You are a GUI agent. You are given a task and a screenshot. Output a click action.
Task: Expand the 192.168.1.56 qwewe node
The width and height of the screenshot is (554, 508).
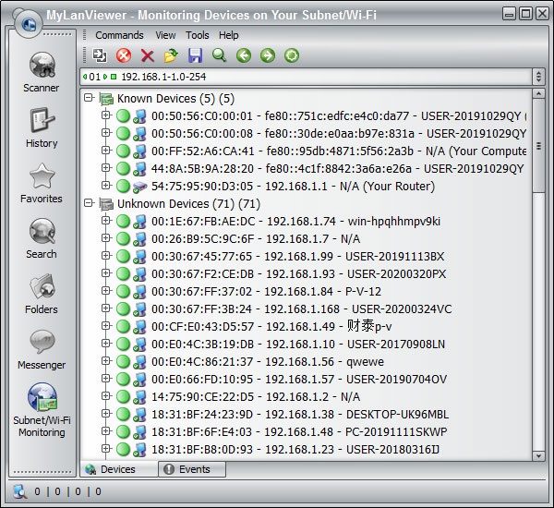(x=105, y=360)
